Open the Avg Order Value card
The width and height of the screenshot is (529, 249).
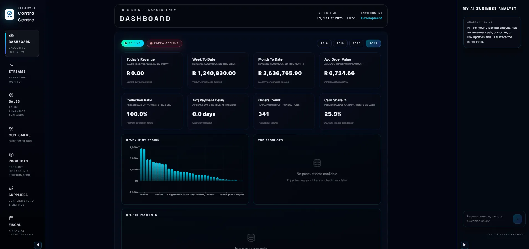point(350,70)
